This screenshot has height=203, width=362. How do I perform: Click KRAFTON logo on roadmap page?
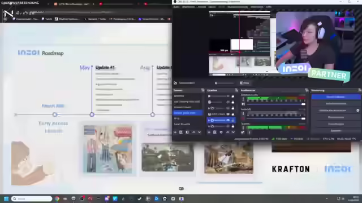(291, 169)
